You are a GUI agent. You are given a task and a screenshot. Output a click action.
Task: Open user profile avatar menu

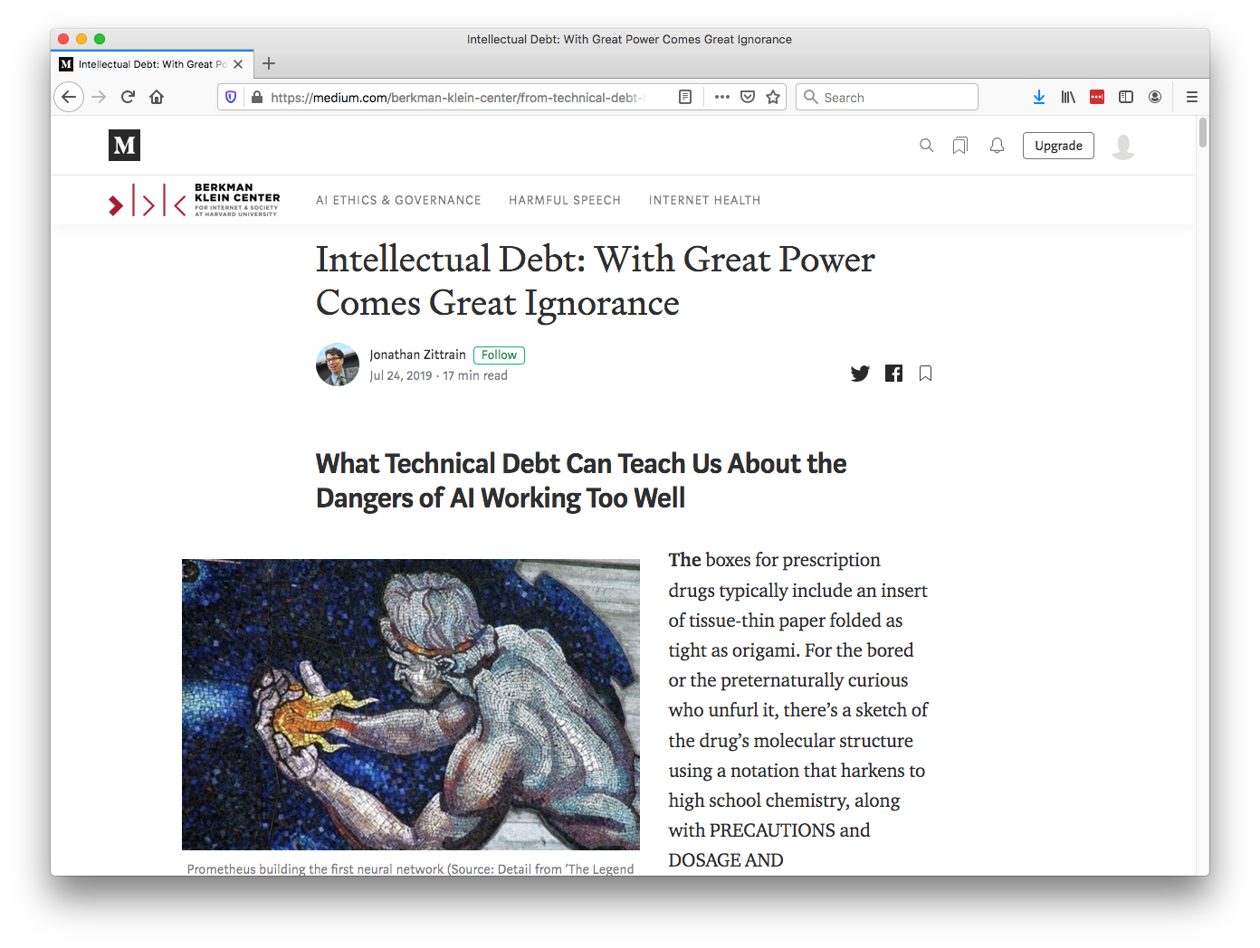[1123, 146]
